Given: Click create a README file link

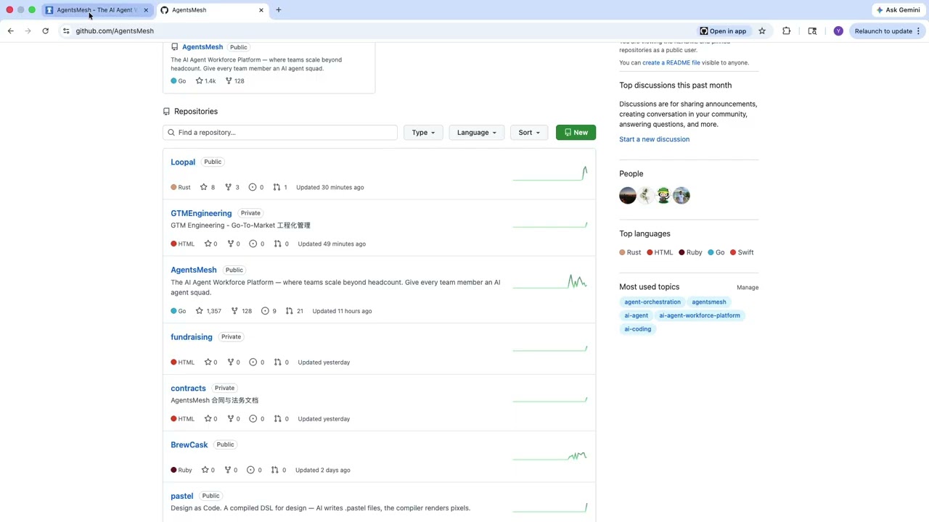Looking at the screenshot, I should [x=671, y=63].
